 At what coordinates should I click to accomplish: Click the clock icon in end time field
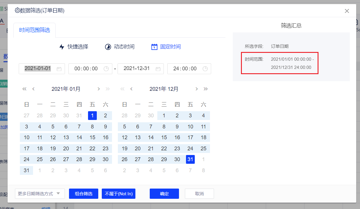[x=205, y=69]
